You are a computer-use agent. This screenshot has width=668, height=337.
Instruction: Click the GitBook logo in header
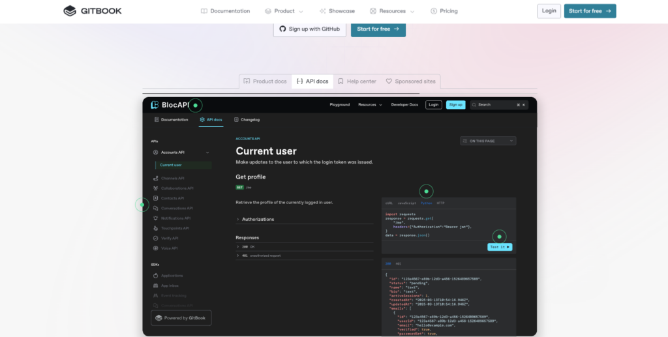[93, 10]
